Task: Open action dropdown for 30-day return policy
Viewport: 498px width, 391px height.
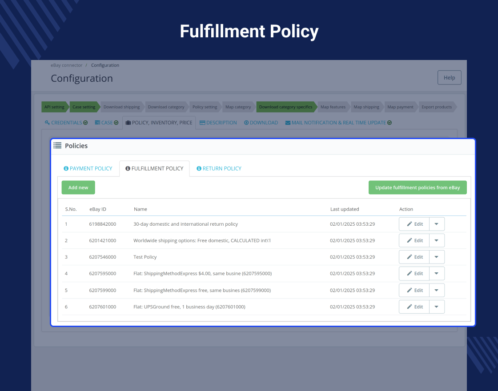Action: click(x=437, y=224)
